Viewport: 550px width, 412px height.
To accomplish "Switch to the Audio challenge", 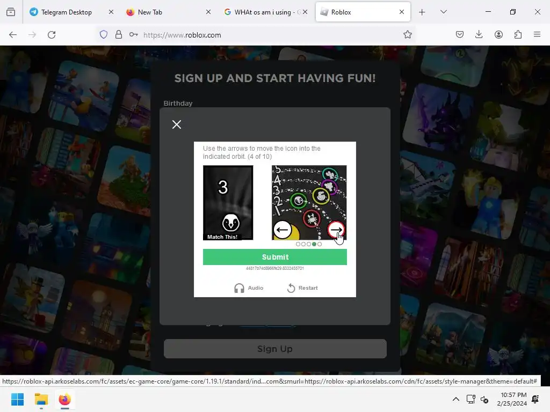I will [x=249, y=288].
